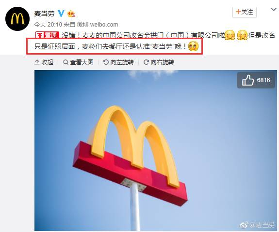Like the photo via thumbs-up icon

tap(247, 80)
